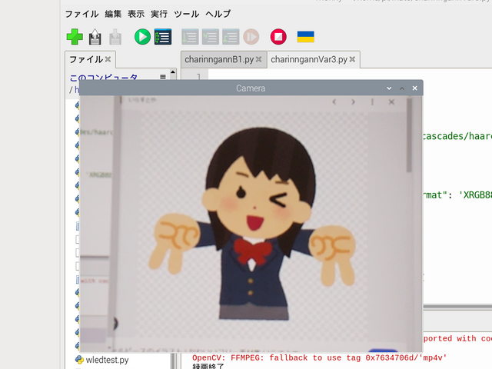492x369 pixels.
Task: Open the Camera window dropdown menu chevron
Action: (389, 88)
